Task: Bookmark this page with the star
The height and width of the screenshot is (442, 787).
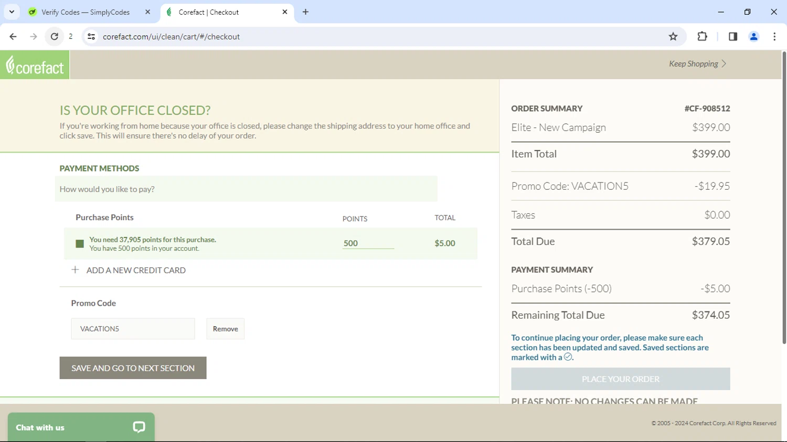Action: click(673, 37)
